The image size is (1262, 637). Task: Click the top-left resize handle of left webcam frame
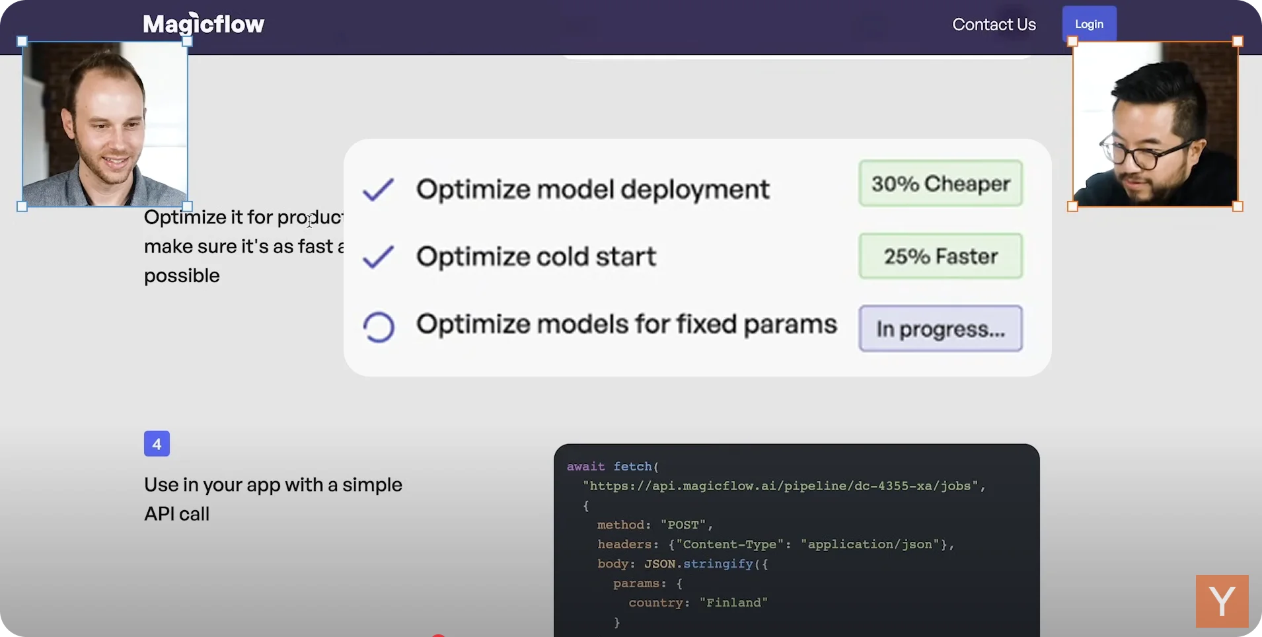click(22, 41)
